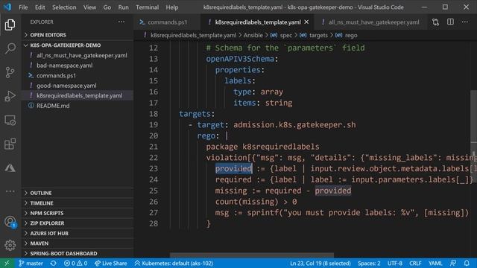Open the Extensions view

[10, 144]
